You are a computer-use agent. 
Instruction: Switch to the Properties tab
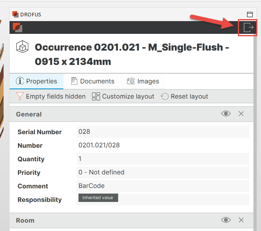37,81
